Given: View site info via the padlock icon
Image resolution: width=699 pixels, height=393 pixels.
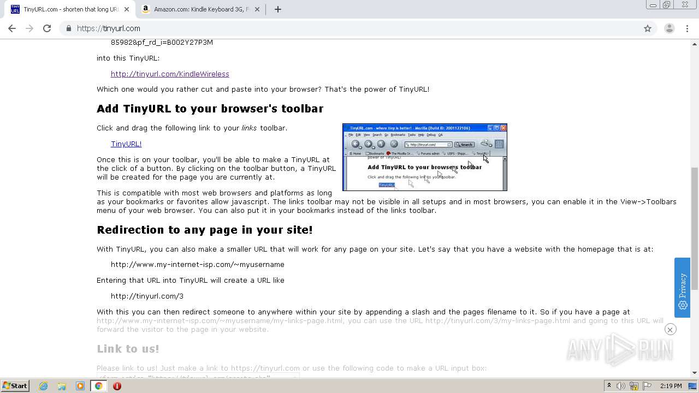Looking at the screenshot, I should point(68,28).
